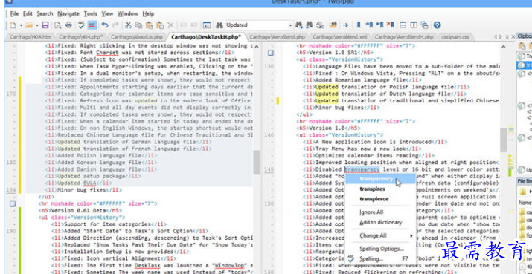
Task: Click the second Paste clipboard icon
Action: 160,25
